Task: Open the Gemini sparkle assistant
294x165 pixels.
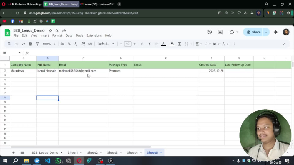Action: click(x=276, y=32)
